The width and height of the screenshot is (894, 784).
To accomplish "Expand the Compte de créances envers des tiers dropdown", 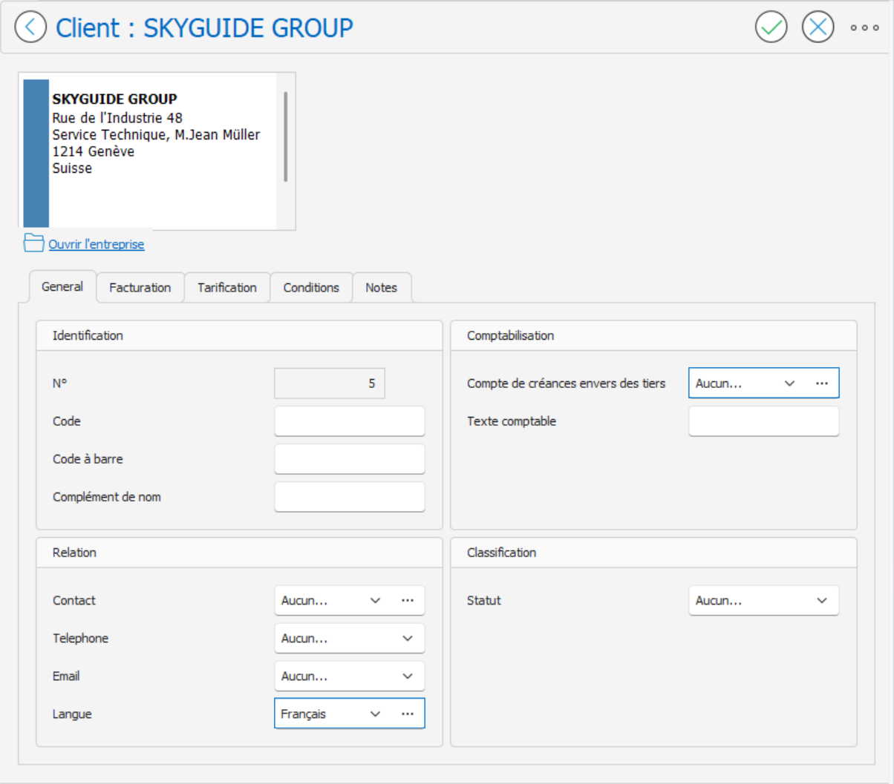I will click(789, 383).
